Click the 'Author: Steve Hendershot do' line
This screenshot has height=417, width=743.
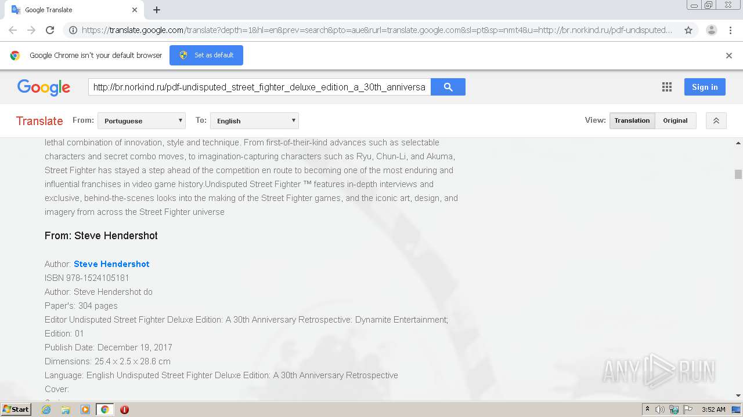click(99, 292)
